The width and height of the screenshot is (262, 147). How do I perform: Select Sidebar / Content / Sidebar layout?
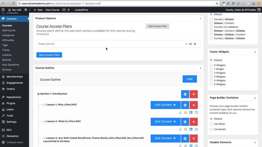211,31
